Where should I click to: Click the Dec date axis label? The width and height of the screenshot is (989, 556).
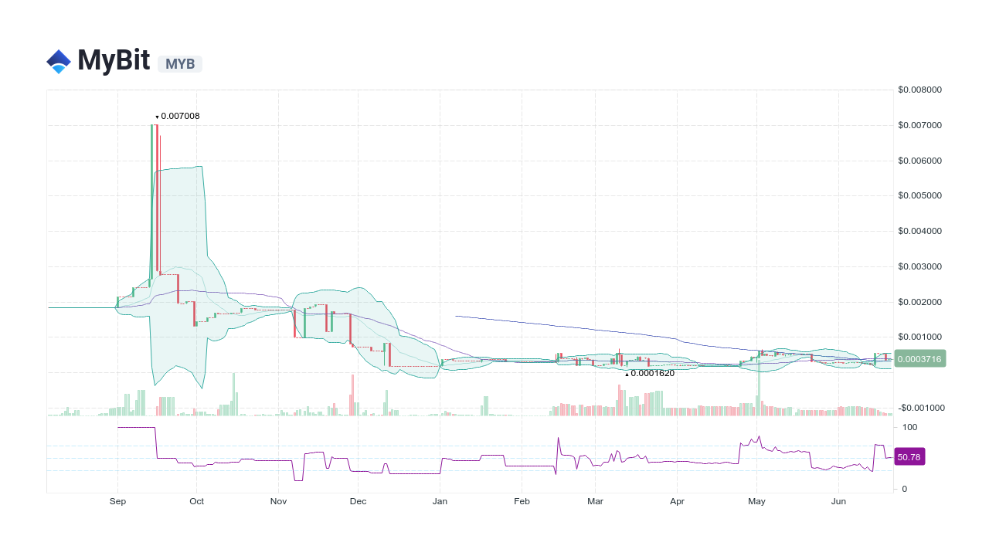(x=358, y=501)
